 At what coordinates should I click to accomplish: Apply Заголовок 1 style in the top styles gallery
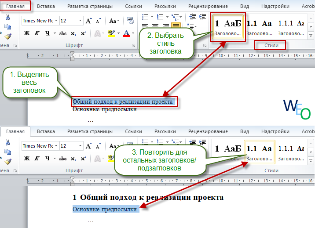pyautogui.click(x=227, y=27)
